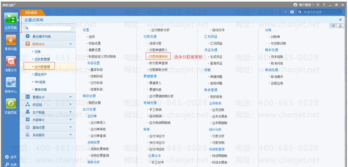Open 单据预警 entry
348x167 pixels.
tap(216, 77)
